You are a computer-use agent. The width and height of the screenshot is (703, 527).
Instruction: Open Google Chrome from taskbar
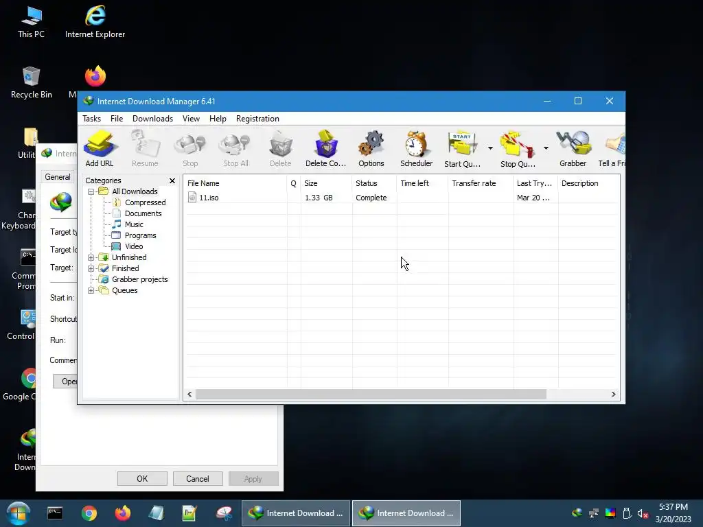pyautogui.click(x=89, y=513)
